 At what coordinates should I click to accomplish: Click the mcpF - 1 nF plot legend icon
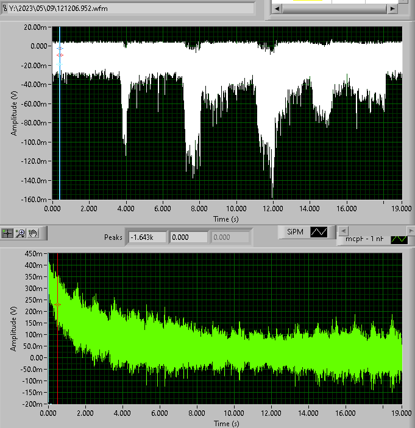point(399,239)
